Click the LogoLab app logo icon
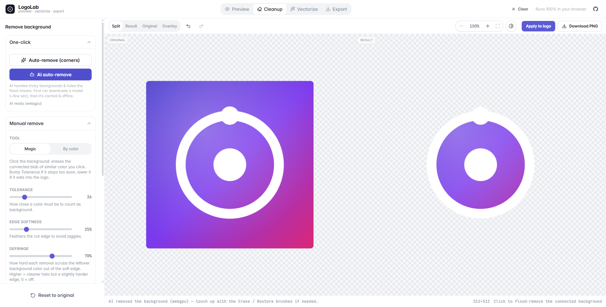 click(10, 9)
